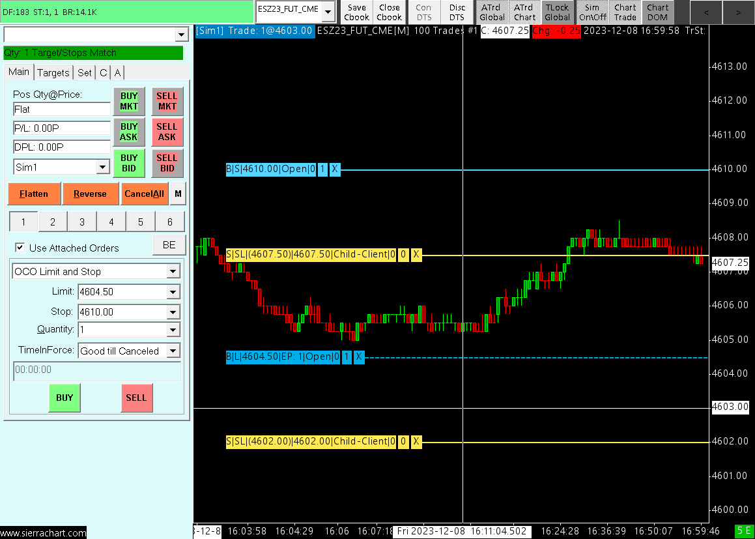Toggle Chart DOM display
Image resolution: width=755 pixels, height=539 pixels.
click(x=658, y=12)
